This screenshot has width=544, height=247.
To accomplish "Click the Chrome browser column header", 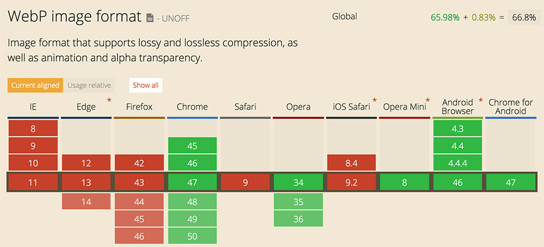I will click(x=192, y=107).
